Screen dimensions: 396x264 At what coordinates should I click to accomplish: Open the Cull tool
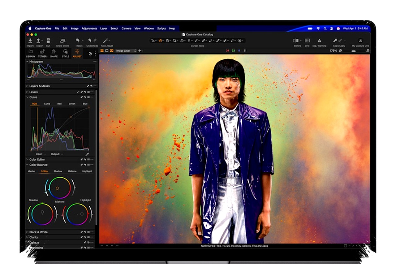click(x=48, y=41)
